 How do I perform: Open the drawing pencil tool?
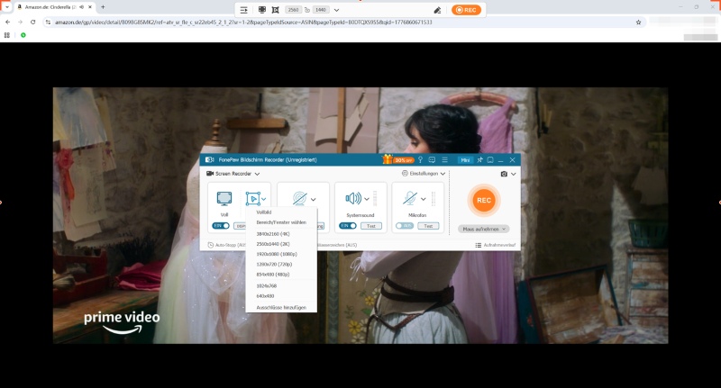pos(437,10)
